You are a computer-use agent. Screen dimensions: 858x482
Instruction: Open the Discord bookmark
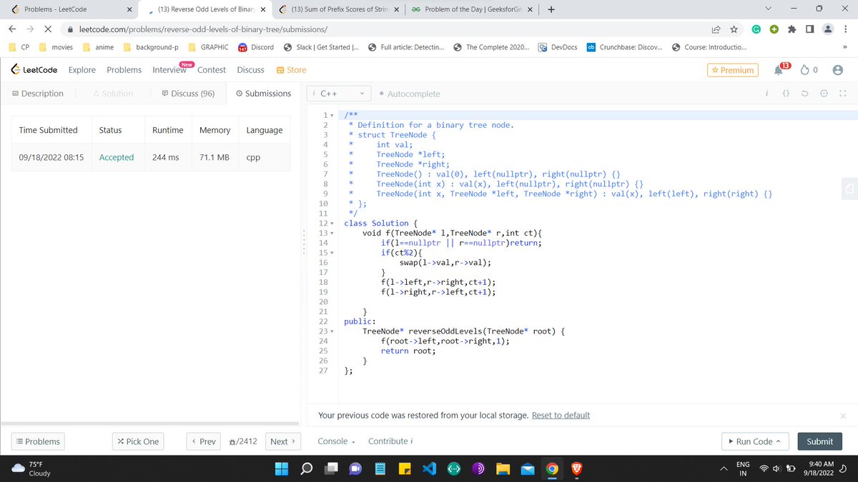tap(256, 47)
